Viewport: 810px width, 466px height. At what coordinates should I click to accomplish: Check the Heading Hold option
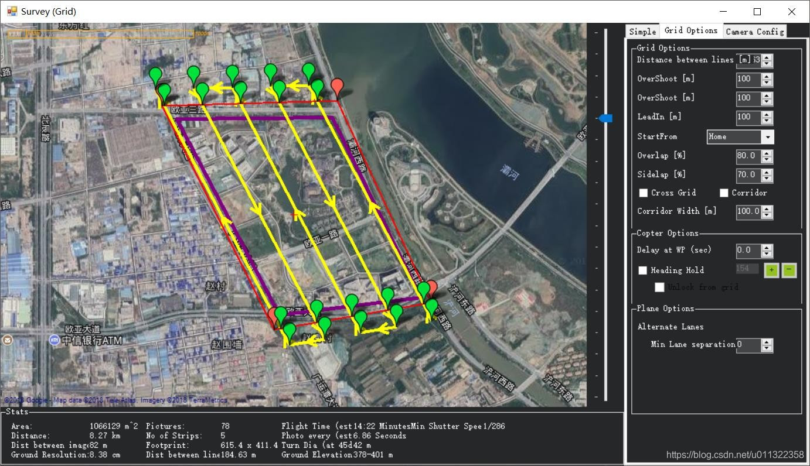pos(643,270)
